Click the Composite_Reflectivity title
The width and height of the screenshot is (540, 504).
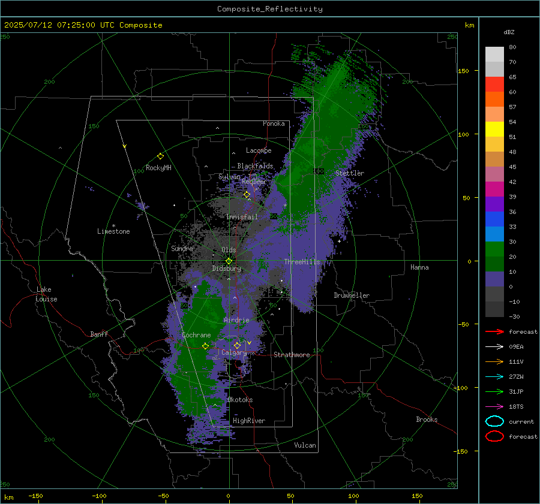tap(270, 9)
